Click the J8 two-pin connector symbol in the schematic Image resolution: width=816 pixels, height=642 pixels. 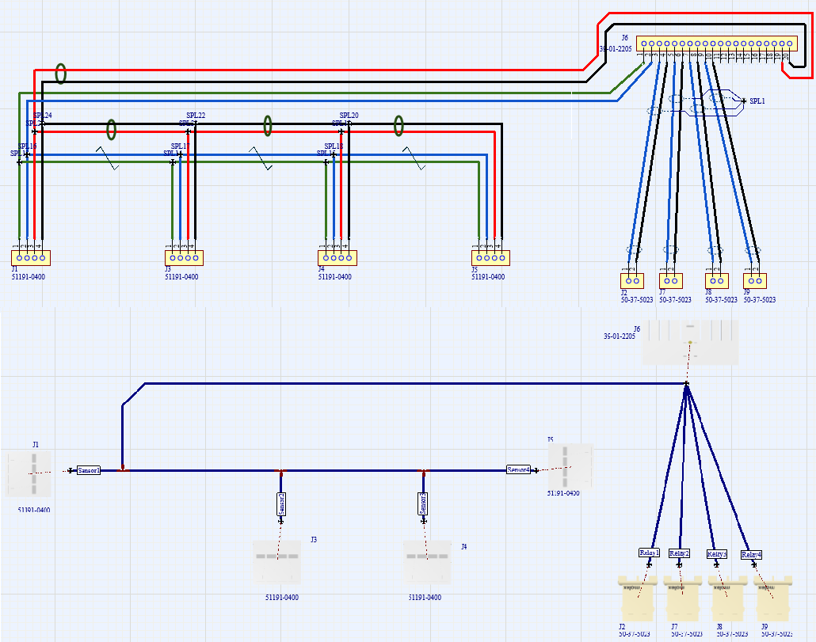pyautogui.click(x=717, y=280)
